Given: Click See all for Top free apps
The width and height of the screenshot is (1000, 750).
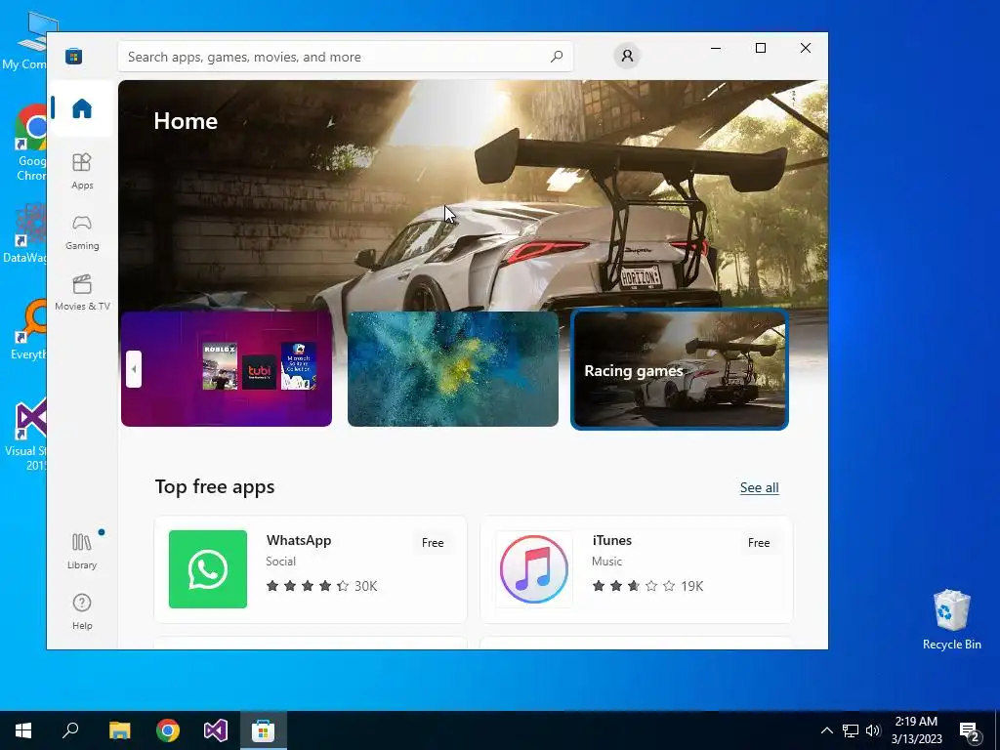Looking at the screenshot, I should 759,488.
